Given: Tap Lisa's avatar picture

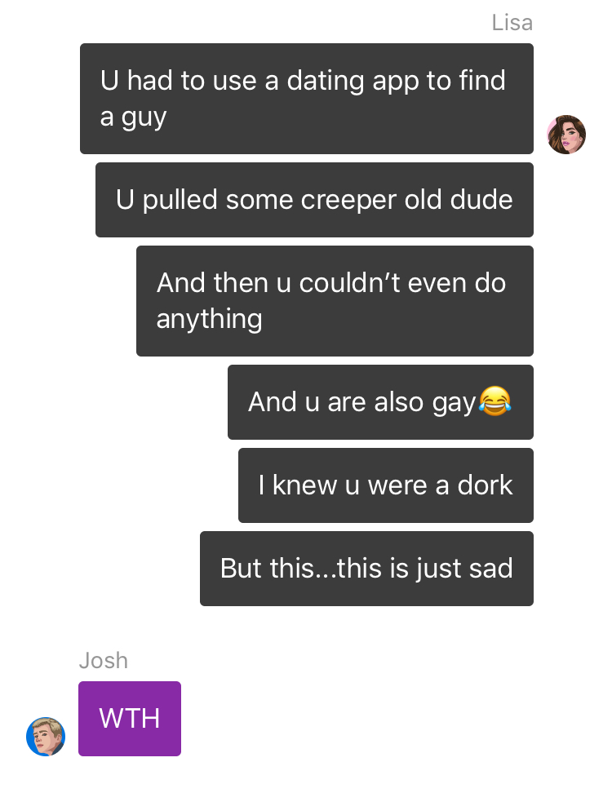Looking at the screenshot, I should point(566,135).
